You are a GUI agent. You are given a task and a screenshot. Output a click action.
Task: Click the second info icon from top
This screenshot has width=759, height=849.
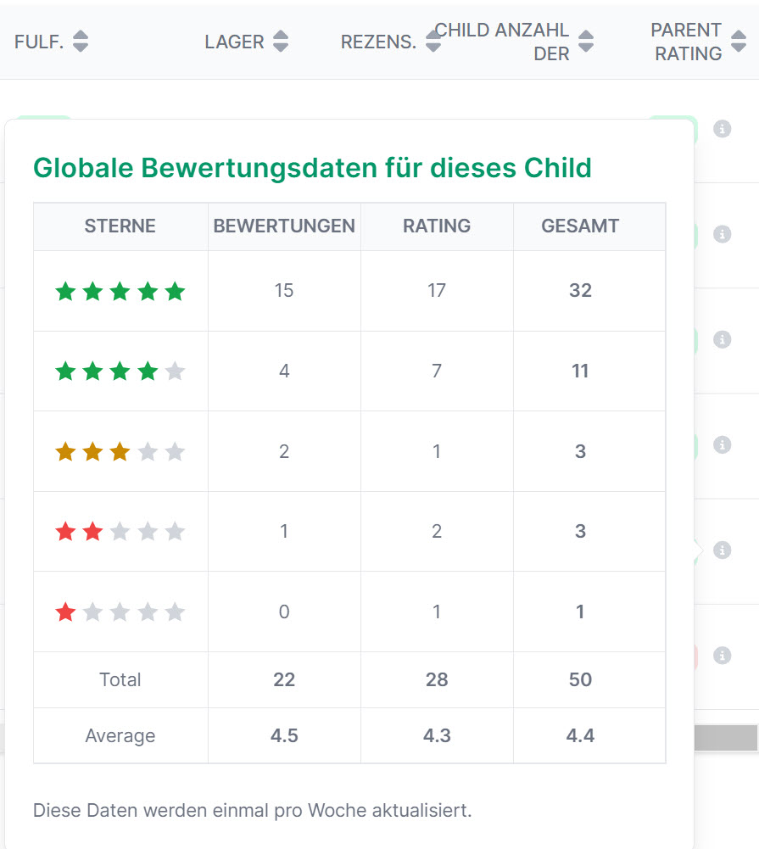click(x=722, y=234)
